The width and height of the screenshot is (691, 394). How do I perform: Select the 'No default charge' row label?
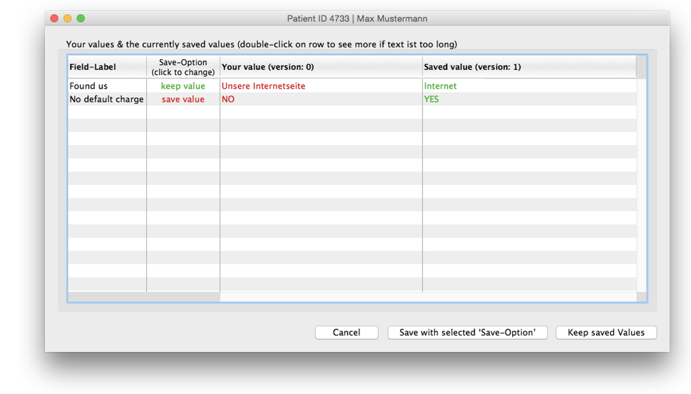(x=106, y=100)
